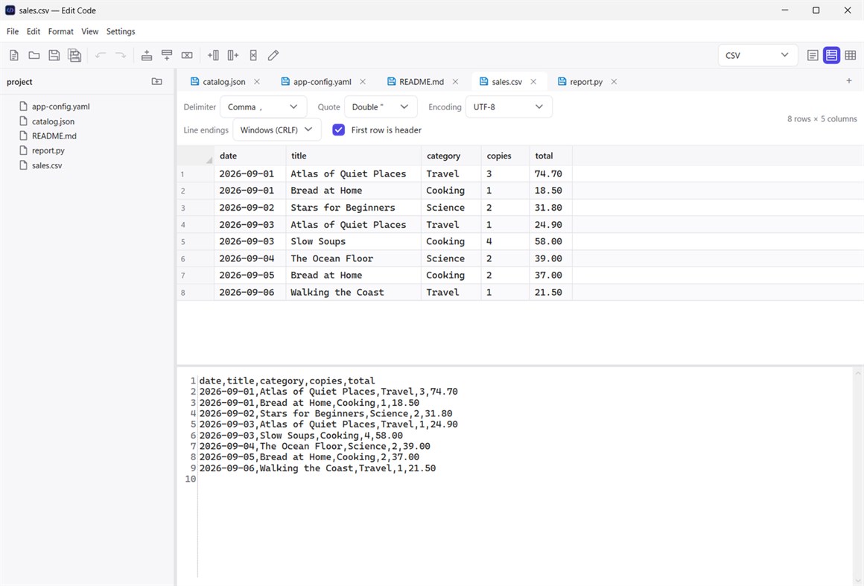This screenshot has width=864, height=586.
Task: Close the report.py tab
Action: (x=614, y=81)
